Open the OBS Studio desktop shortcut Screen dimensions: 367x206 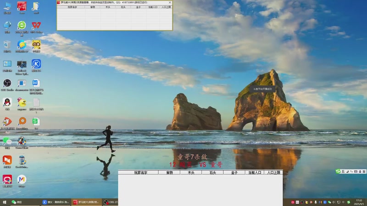point(7,85)
